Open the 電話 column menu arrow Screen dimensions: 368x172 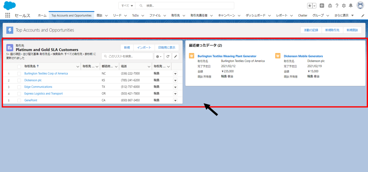pyautogui.click(x=149, y=66)
